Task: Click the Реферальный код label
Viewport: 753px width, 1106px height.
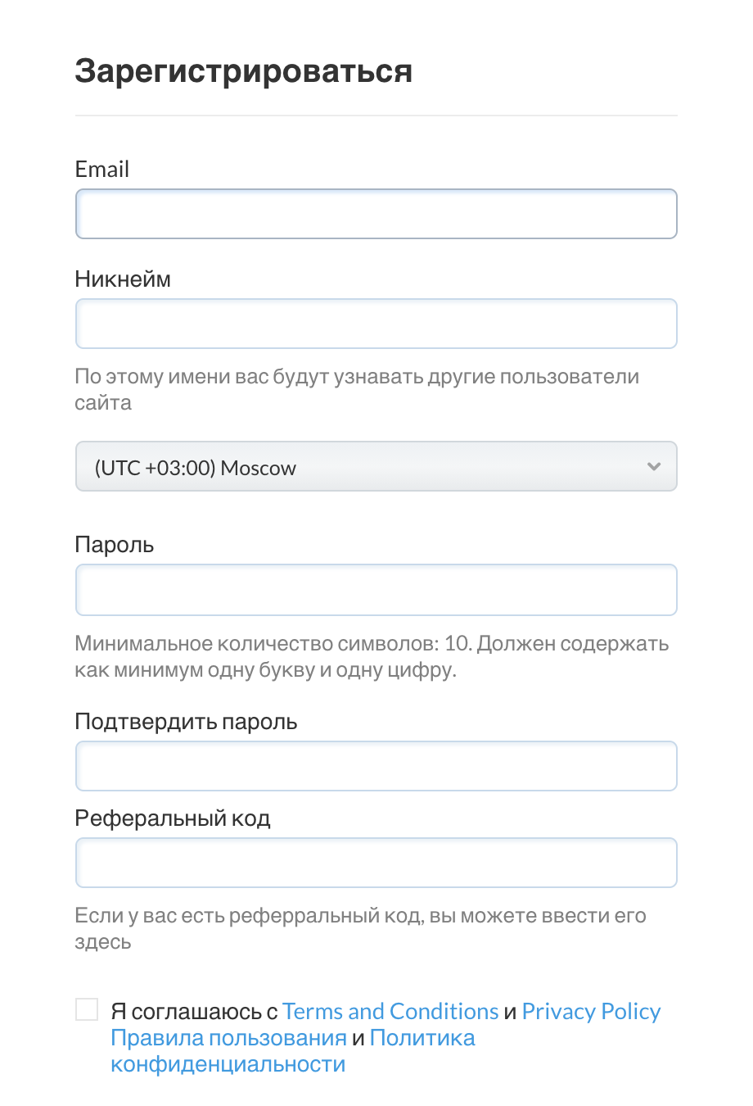Action: coord(173,818)
